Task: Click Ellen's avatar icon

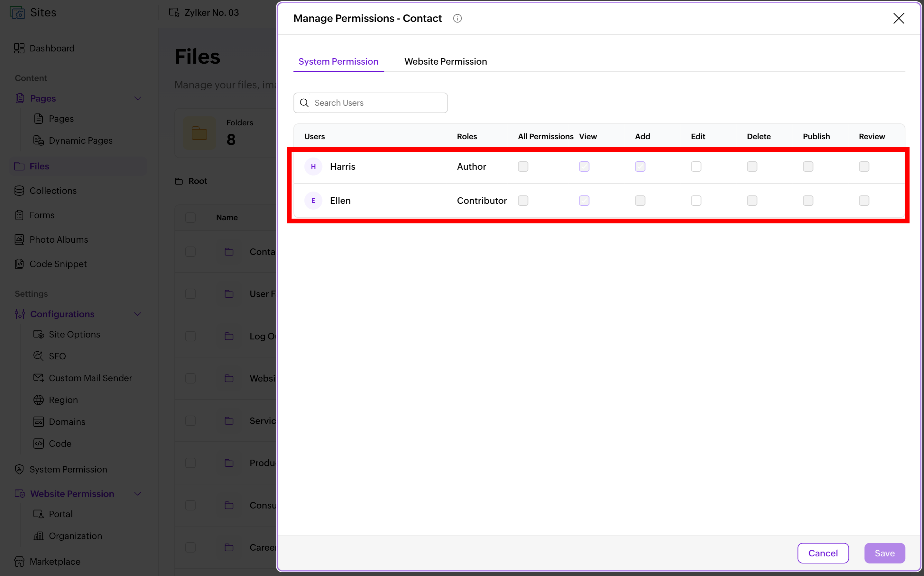Action: (x=313, y=200)
